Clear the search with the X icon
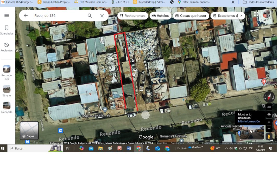The width and height of the screenshot is (279, 174). (x=102, y=16)
